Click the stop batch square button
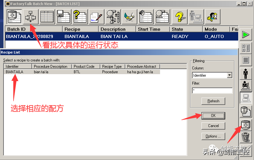 coord(246,60)
